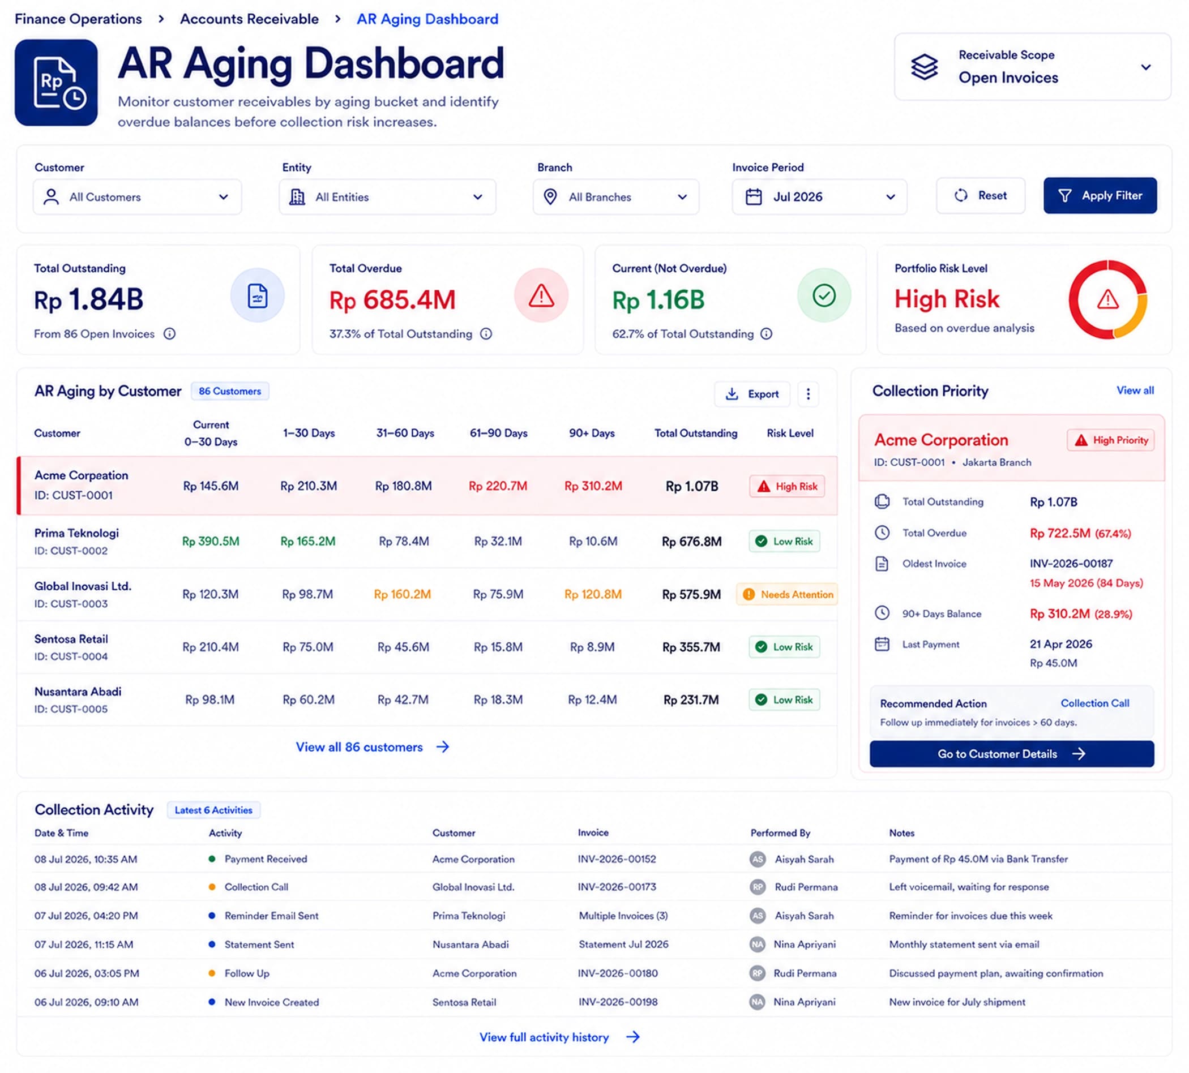
Task: Click the Last Payment calendar icon
Action: point(882,644)
